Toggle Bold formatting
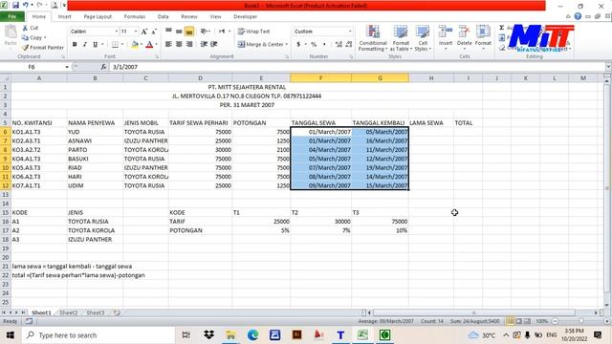The height and width of the screenshot is (344, 612). coord(75,45)
